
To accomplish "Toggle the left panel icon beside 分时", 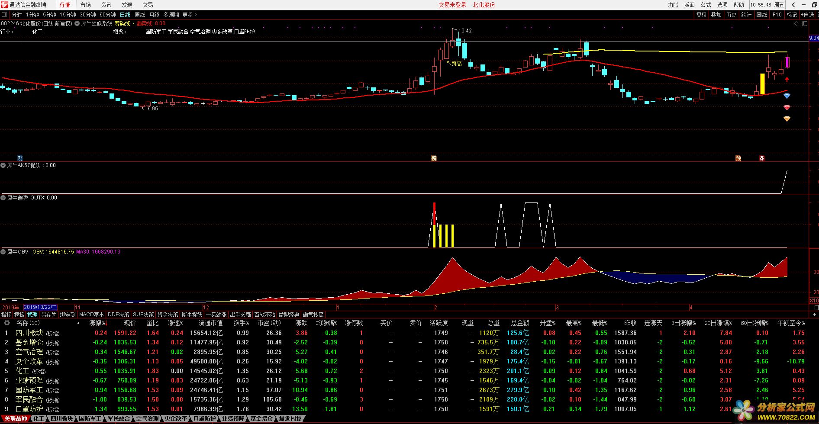I will pos(5,15).
